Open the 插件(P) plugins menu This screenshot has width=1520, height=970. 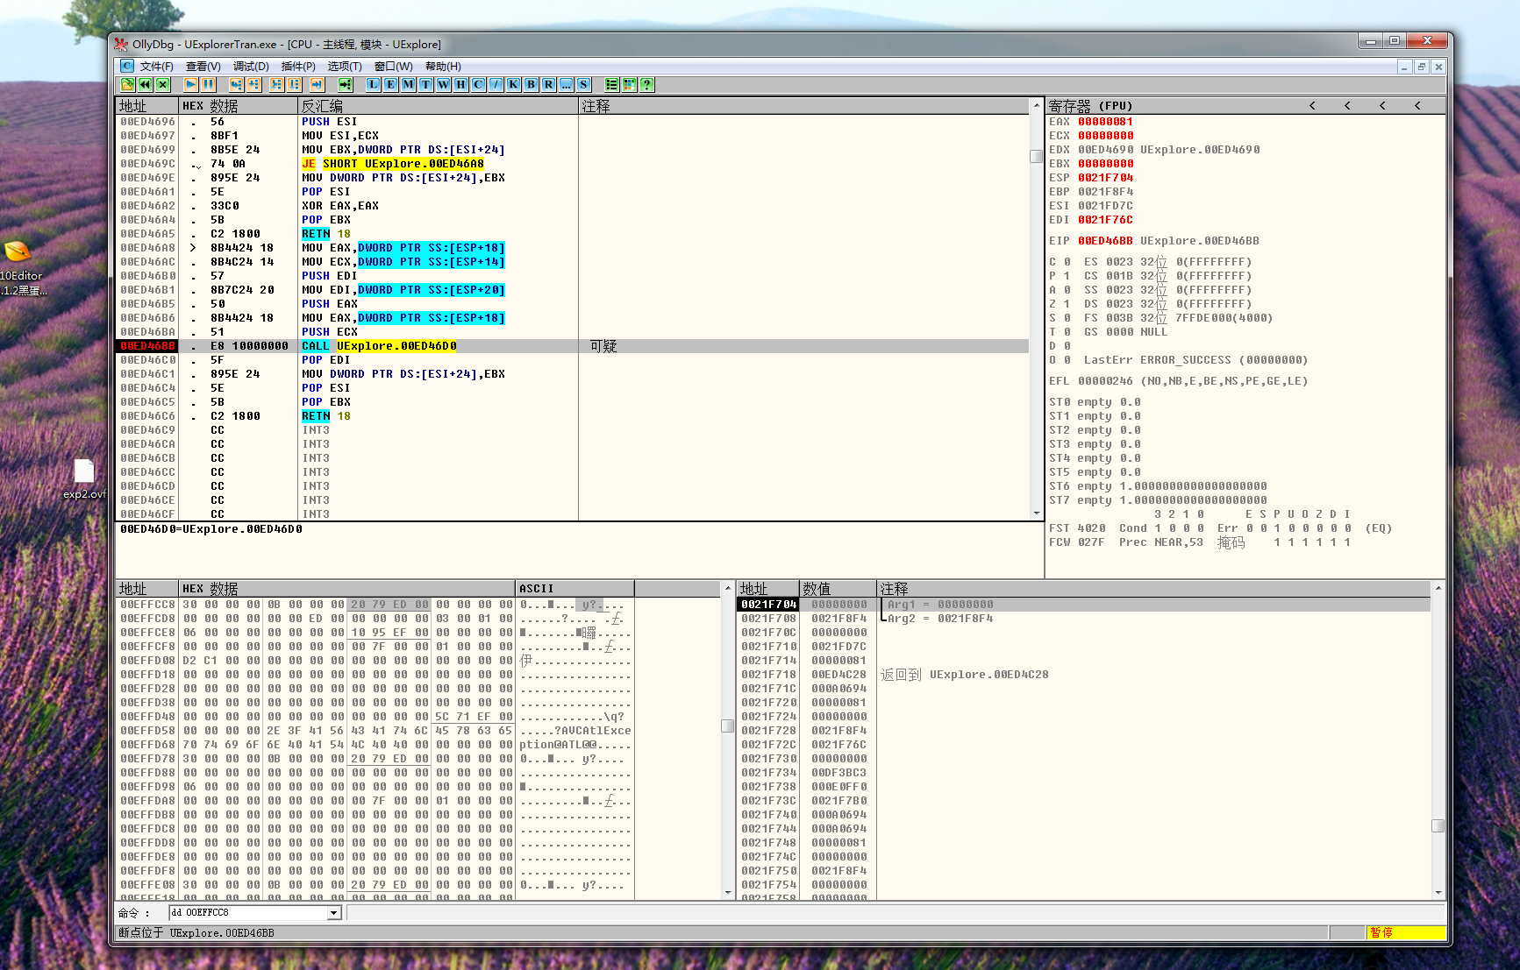[298, 67]
